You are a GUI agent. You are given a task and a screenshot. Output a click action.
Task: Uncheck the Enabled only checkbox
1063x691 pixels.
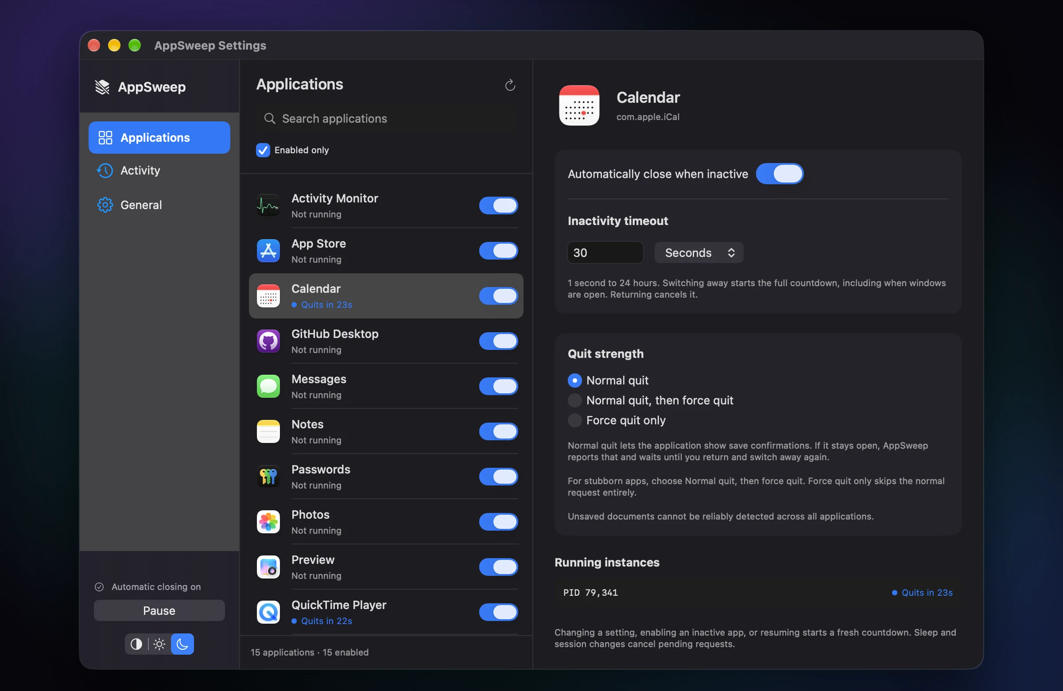click(263, 150)
